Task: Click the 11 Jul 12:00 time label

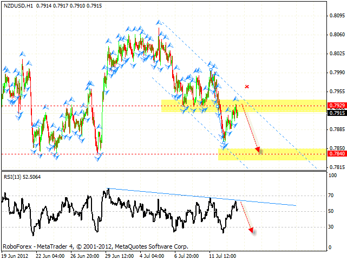Action: coord(223,255)
